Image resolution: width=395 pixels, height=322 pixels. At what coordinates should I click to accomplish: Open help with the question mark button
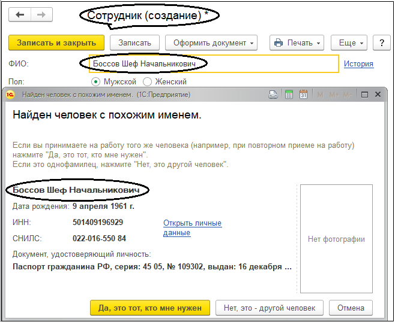[382, 42]
